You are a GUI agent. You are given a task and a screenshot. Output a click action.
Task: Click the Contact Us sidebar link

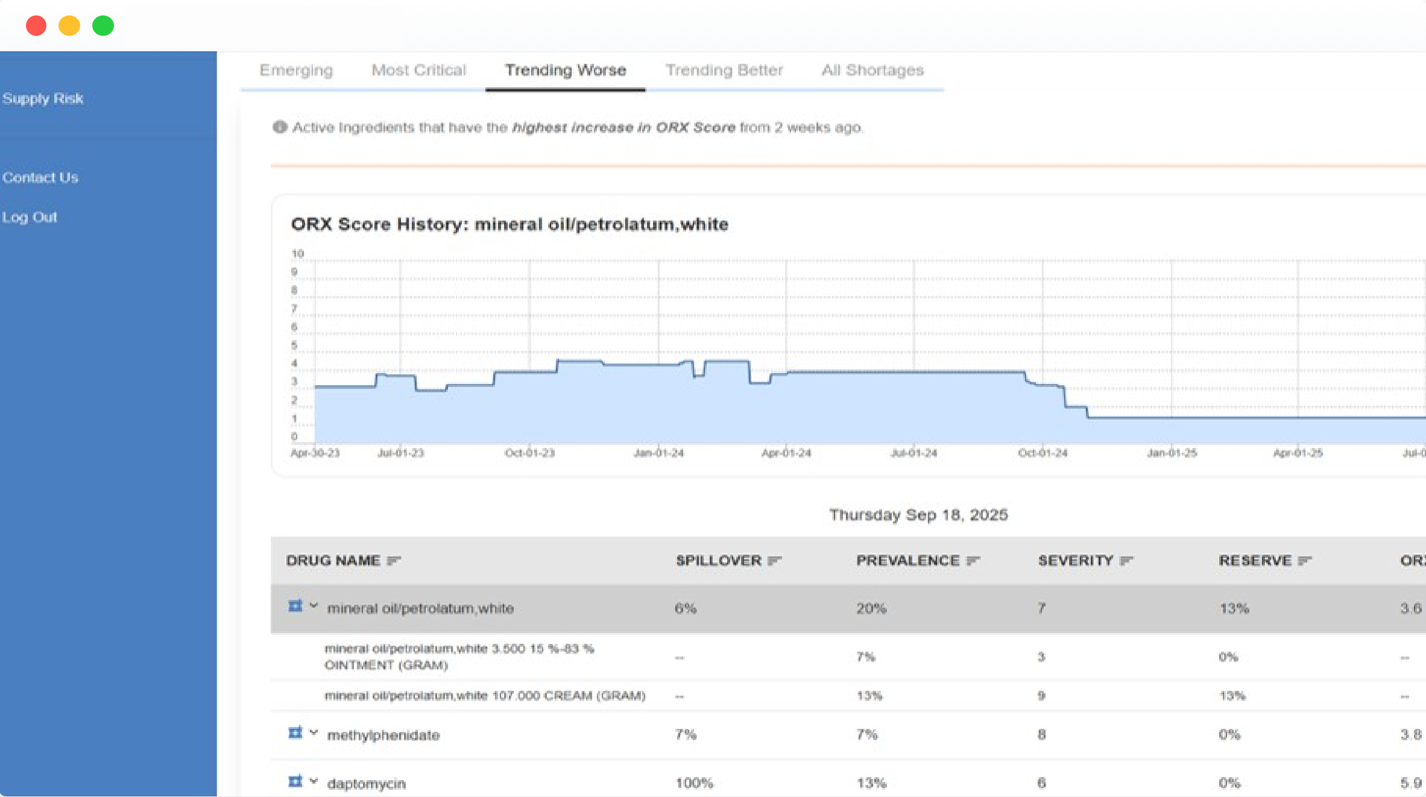tap(40, 177)
